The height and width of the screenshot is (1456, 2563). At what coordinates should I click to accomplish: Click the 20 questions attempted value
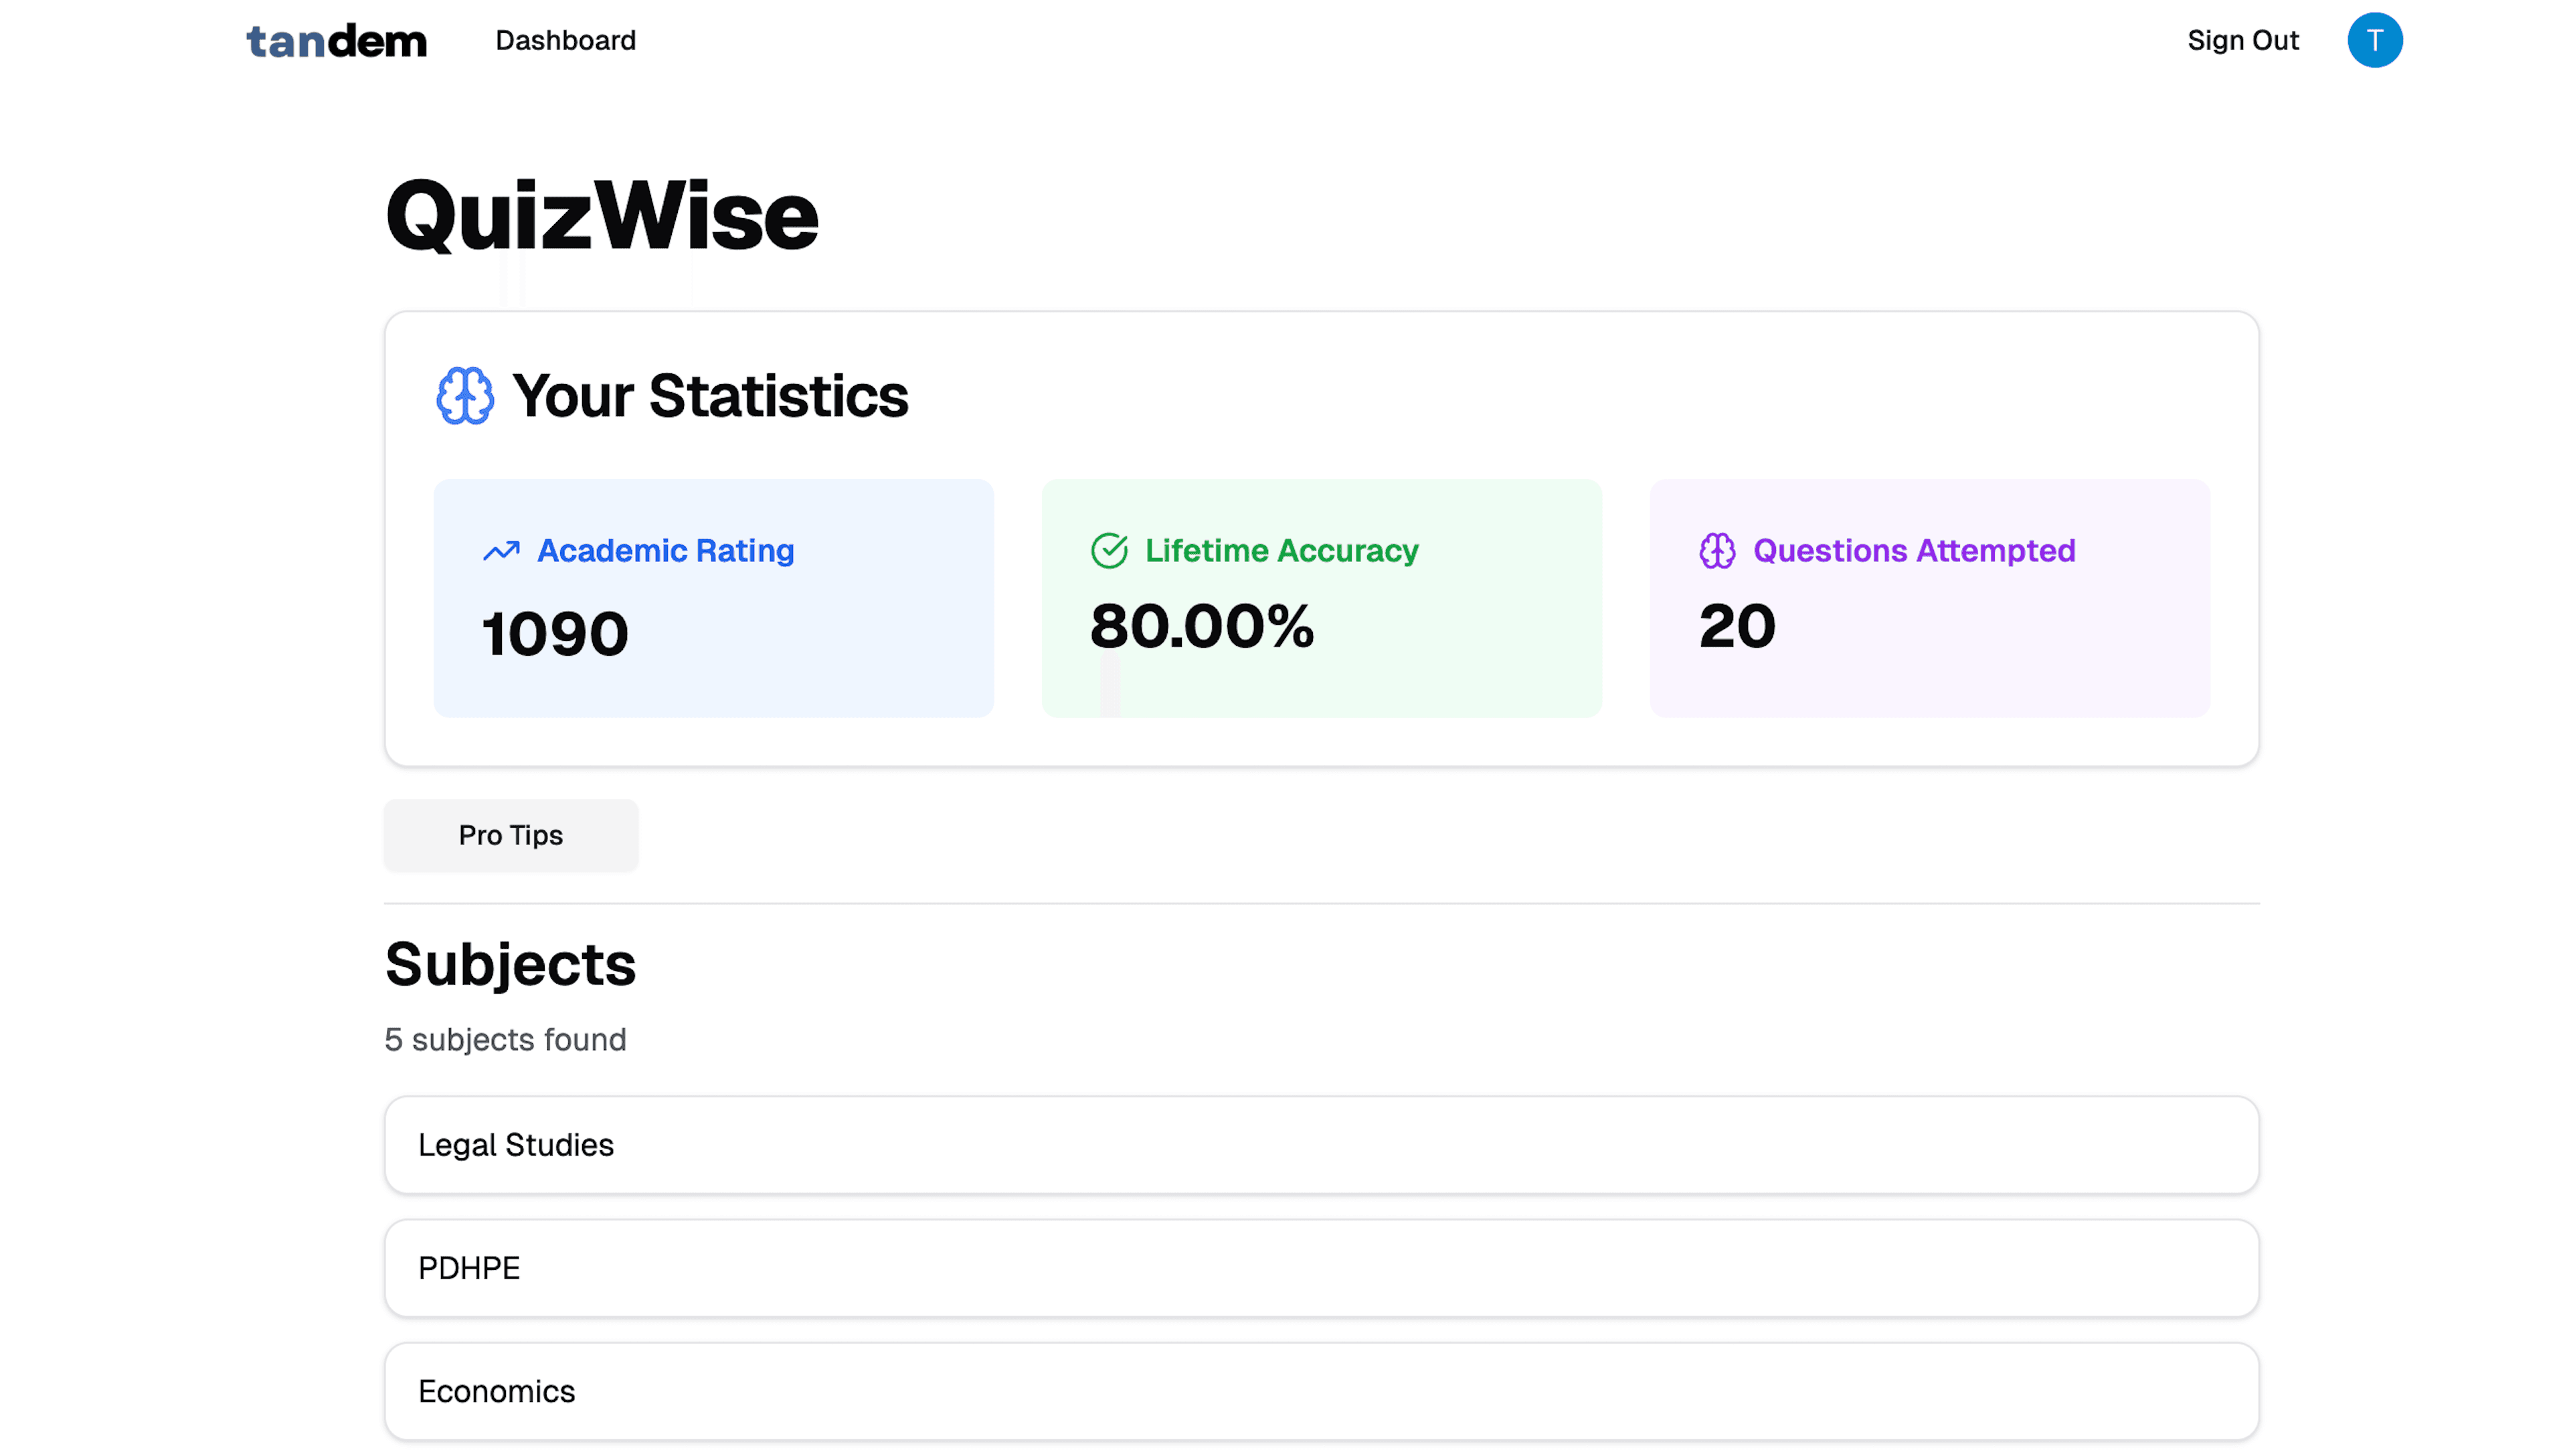[1737, 627]
